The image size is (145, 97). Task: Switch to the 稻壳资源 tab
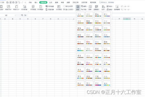pos(93,2)
